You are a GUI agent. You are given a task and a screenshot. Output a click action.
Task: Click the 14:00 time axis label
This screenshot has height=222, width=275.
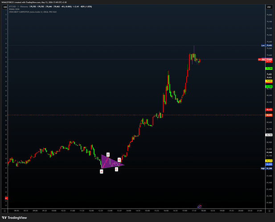pos(128,211)
